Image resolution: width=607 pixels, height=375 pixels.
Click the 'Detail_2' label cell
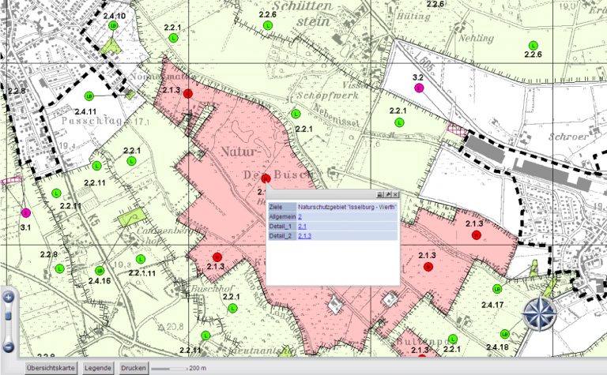tap(282, 236)
